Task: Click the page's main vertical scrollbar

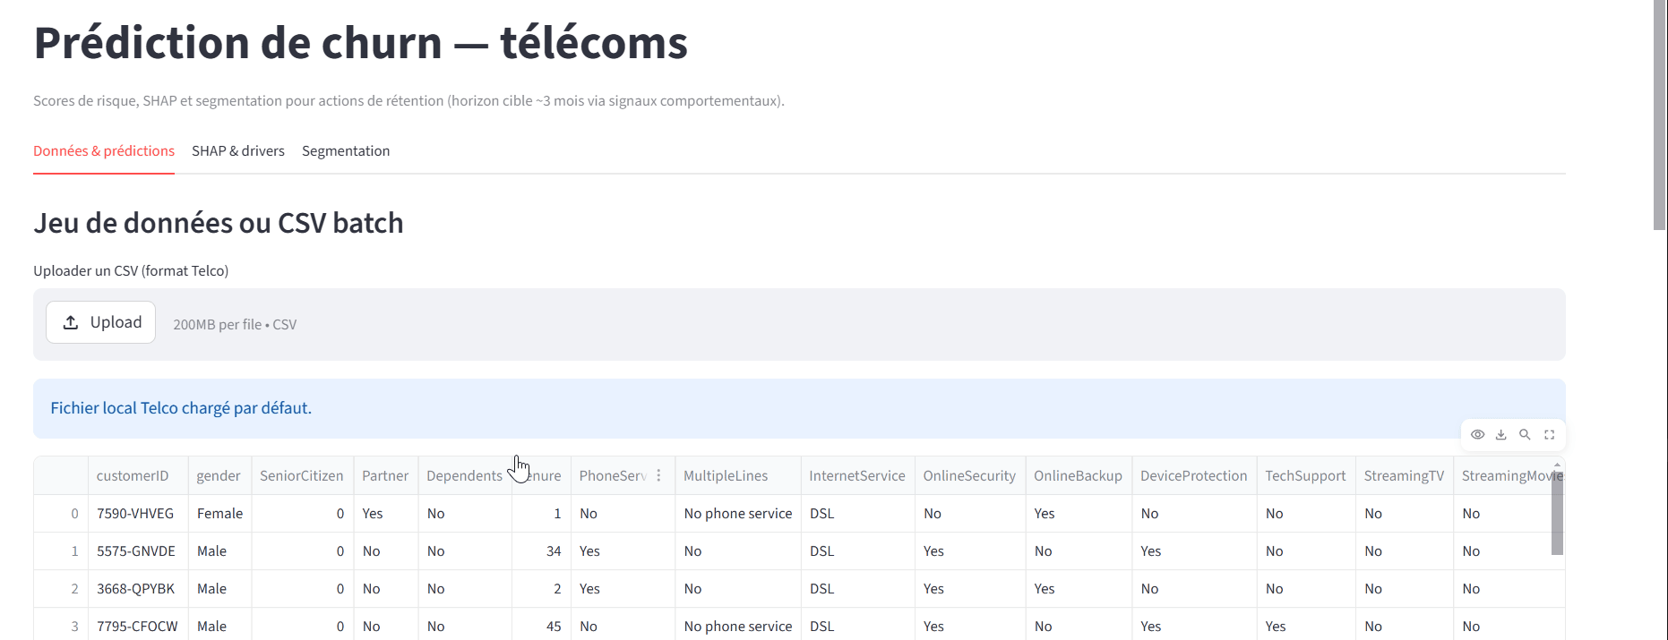Action: click(1660, 116)
